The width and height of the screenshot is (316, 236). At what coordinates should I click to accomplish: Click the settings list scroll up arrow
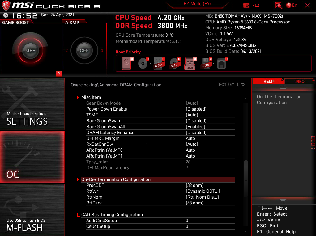246,98
